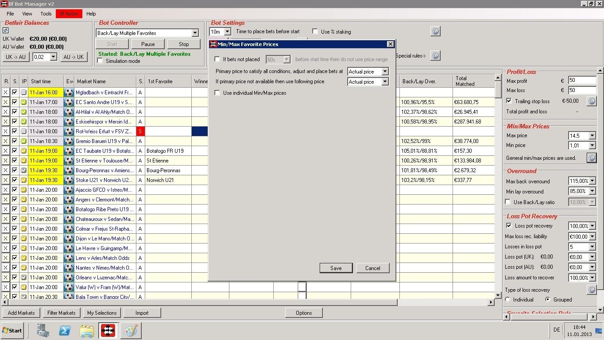
Task: Open the Bf Notes menu
Action: 69,14
